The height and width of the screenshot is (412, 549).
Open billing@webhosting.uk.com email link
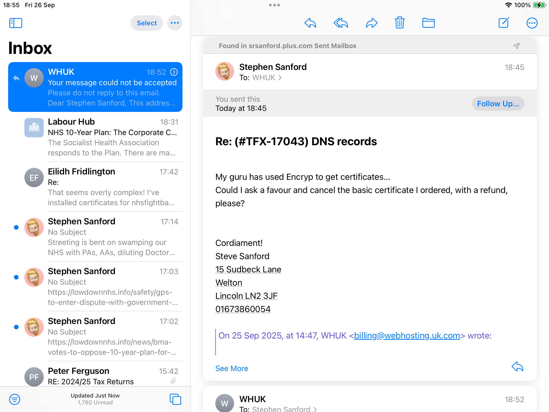pyautogui.click(x=407, y=335)
